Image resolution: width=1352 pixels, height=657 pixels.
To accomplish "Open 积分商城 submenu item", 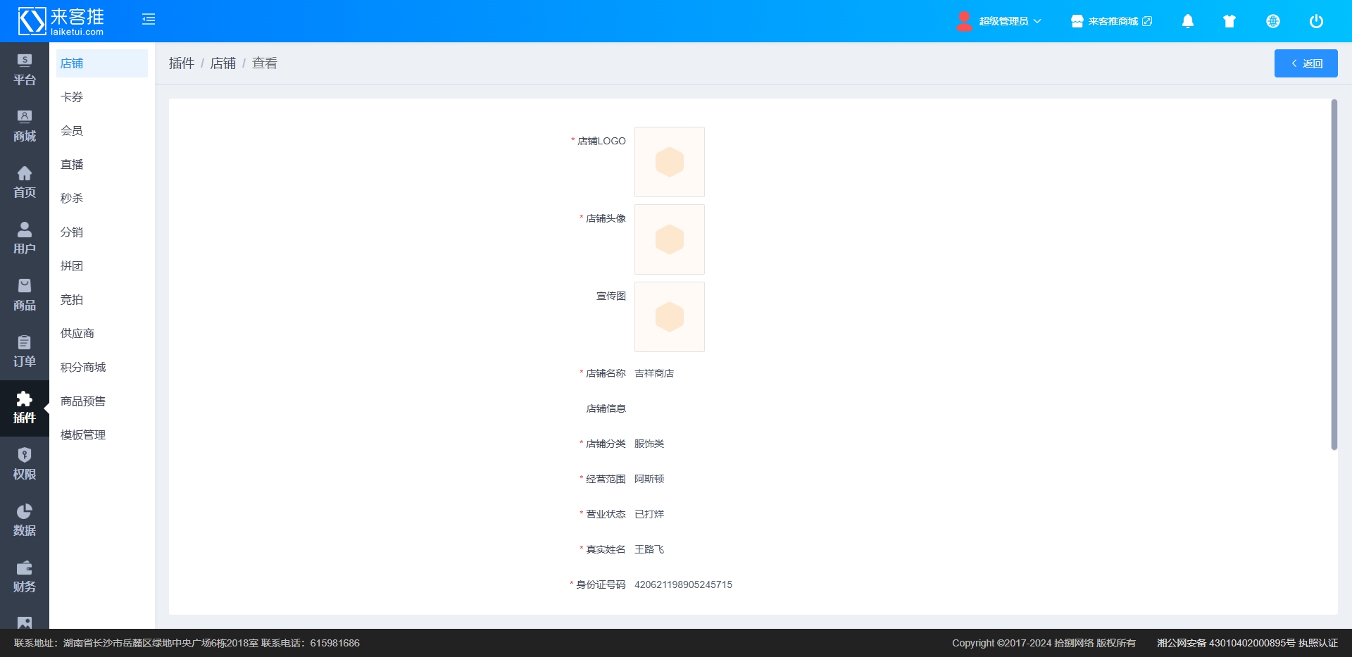I will (83, 368).
